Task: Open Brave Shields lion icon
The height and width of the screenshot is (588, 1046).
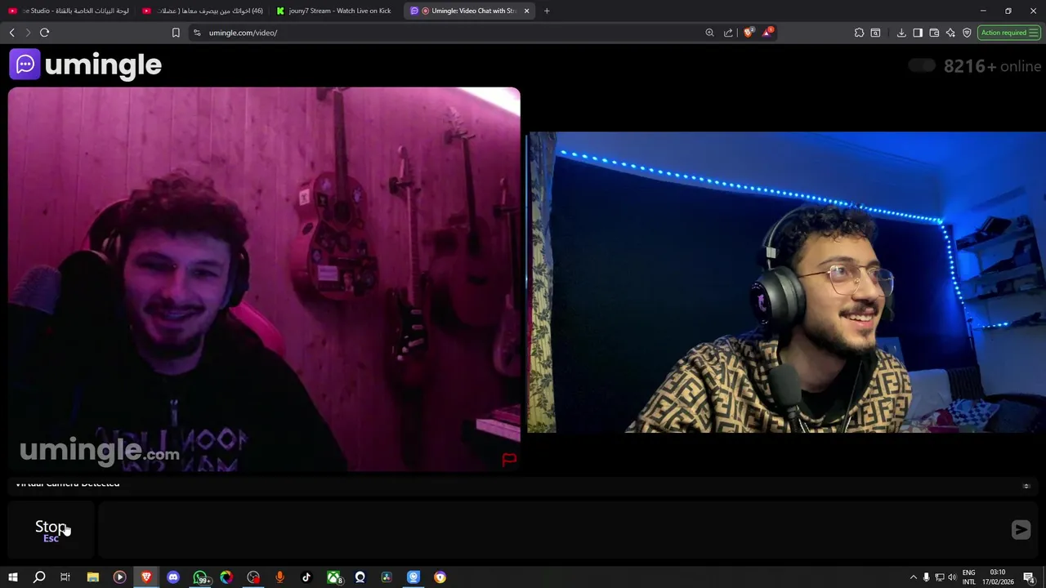Action: tap(748, 33)
